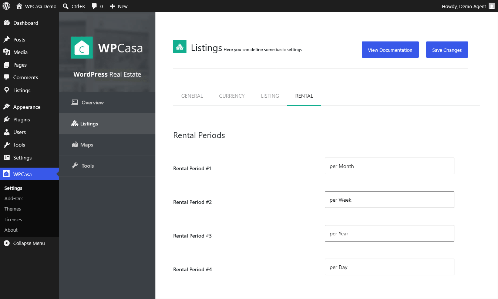This screenshot has width=498, height=299.
Task: Focus the Rental Period #1 field
Action: point(390,166)
